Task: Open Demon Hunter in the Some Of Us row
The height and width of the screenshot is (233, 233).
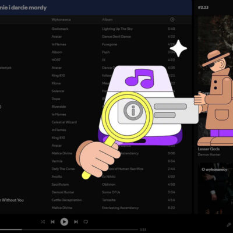Action: (63, 192)
